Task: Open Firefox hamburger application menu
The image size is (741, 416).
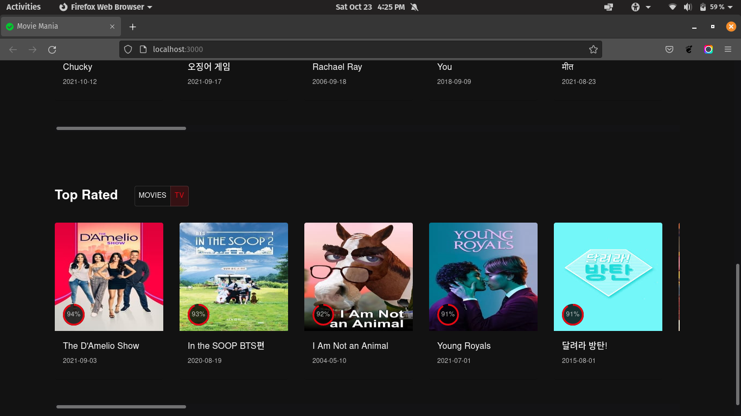Action: coord(728,49)
